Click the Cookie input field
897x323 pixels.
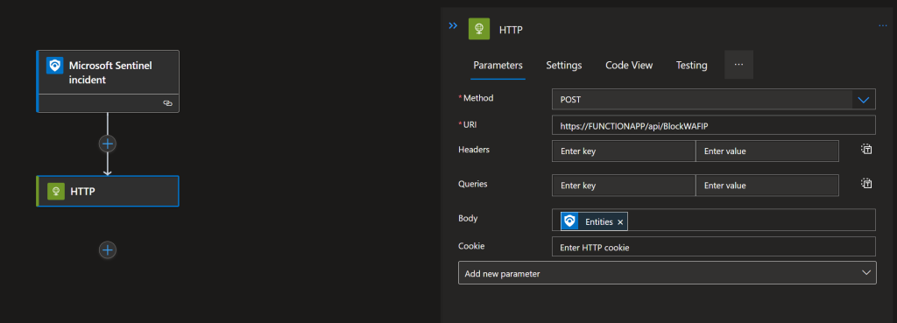(x=714, y=247)
